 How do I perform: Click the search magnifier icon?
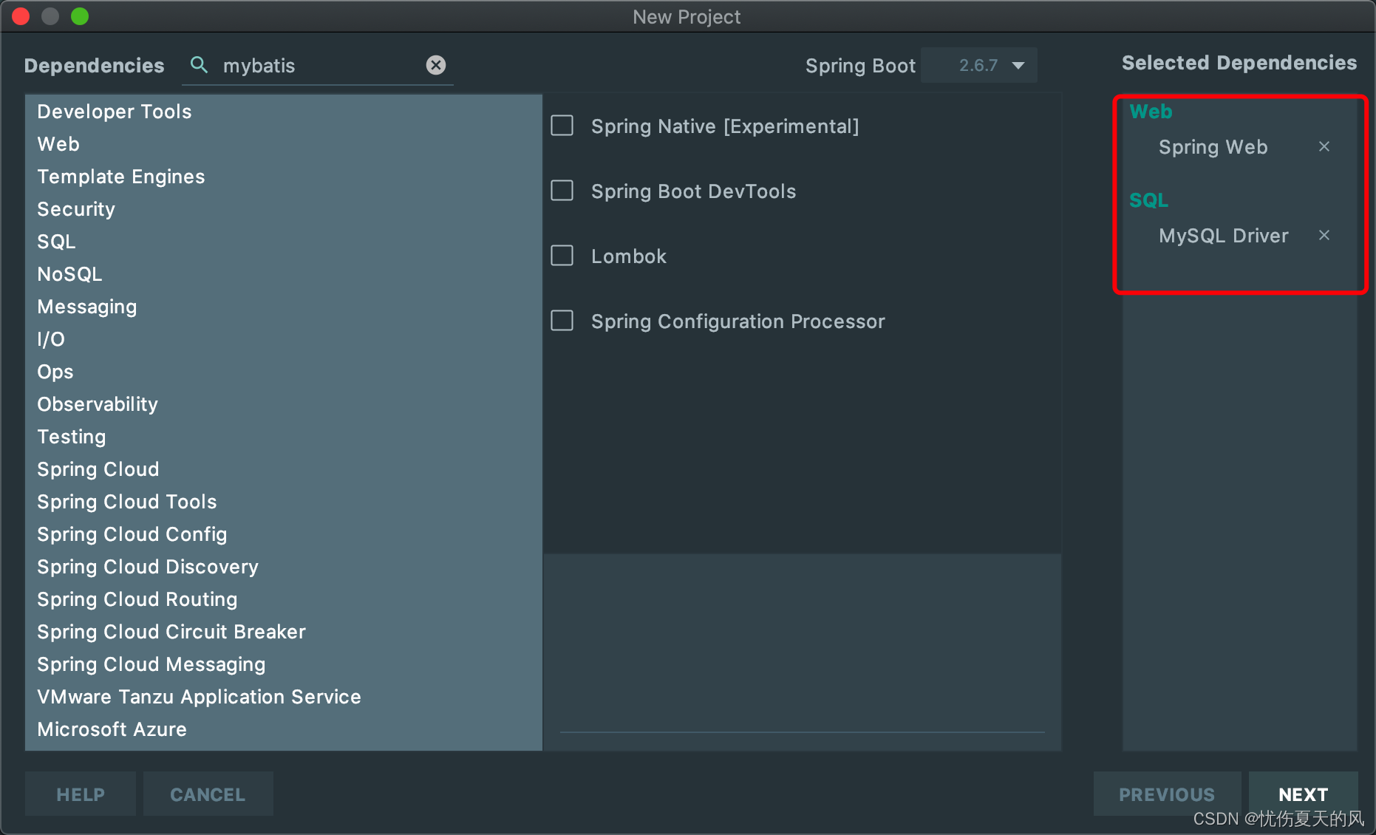click(x=199, y=65)
